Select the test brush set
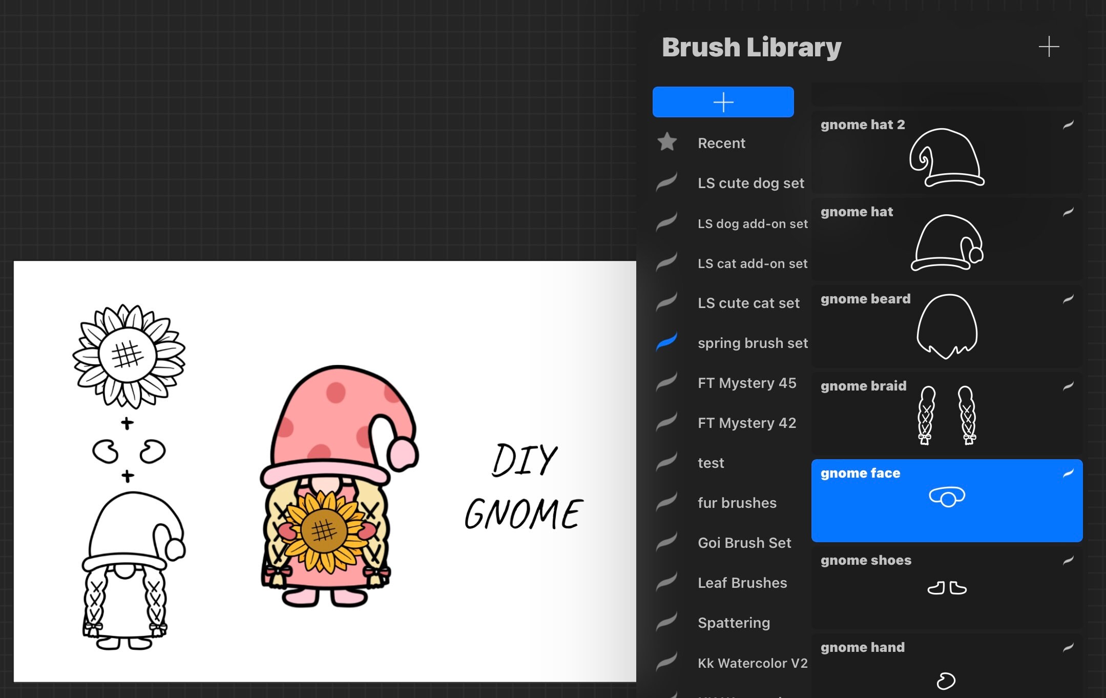This screenshot has width=1106, height=698. [732, 463]
